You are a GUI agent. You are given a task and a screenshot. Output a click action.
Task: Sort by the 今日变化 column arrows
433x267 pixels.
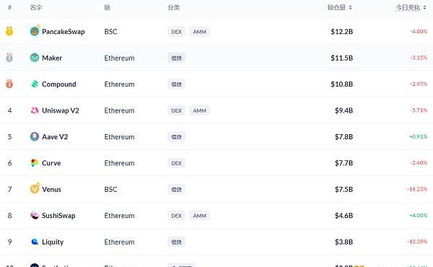pyautogui.click(x=424, y=7)
